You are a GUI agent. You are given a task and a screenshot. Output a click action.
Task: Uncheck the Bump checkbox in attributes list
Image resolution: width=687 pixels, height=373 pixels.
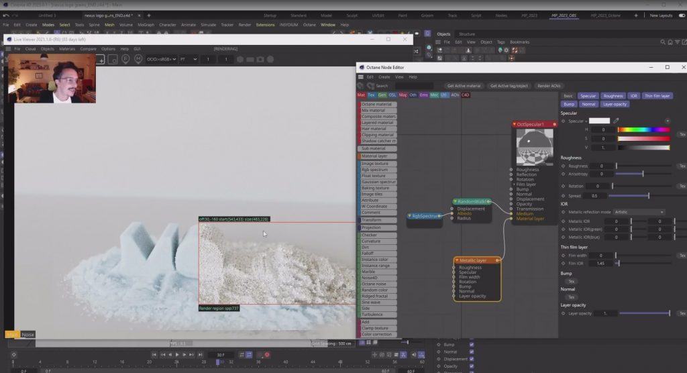point(472,345)
